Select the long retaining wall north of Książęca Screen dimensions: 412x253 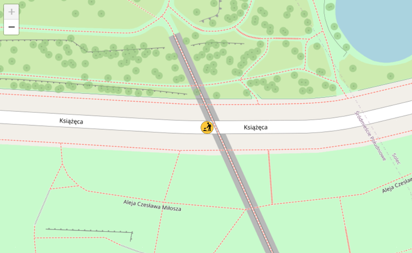pos(93,86)
